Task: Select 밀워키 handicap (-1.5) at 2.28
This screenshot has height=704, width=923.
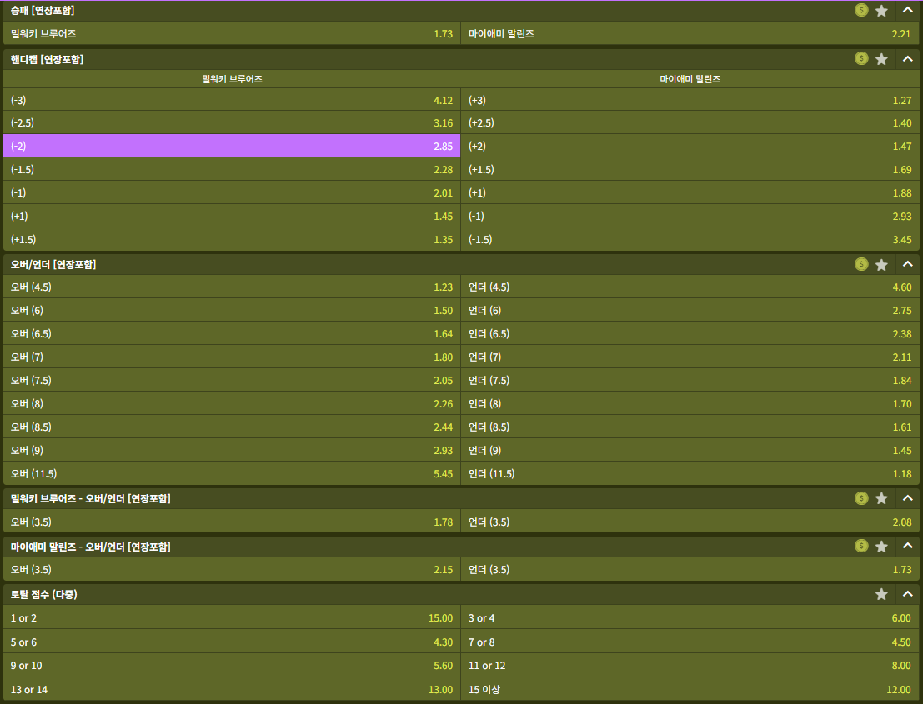Action: point(232,169)
